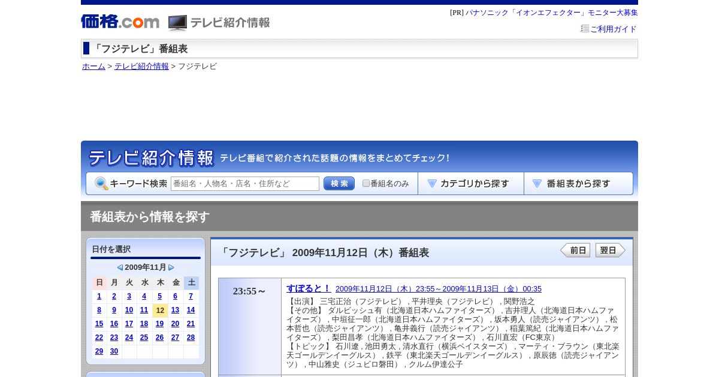Screen dimensions: 719x377
Task: Focus the keyword search input field
Action: click(x=245, y=184)
